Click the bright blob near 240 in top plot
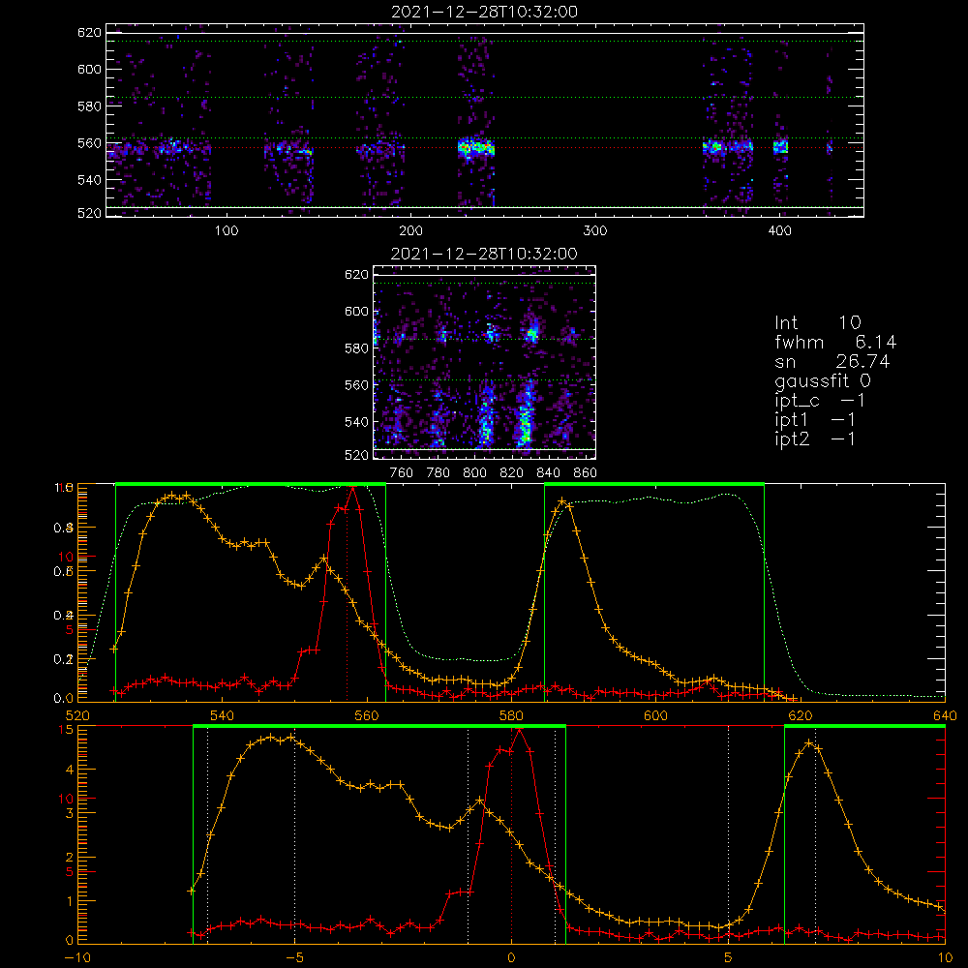This screenshot has height=968, width=968. (x=476, y=148)
